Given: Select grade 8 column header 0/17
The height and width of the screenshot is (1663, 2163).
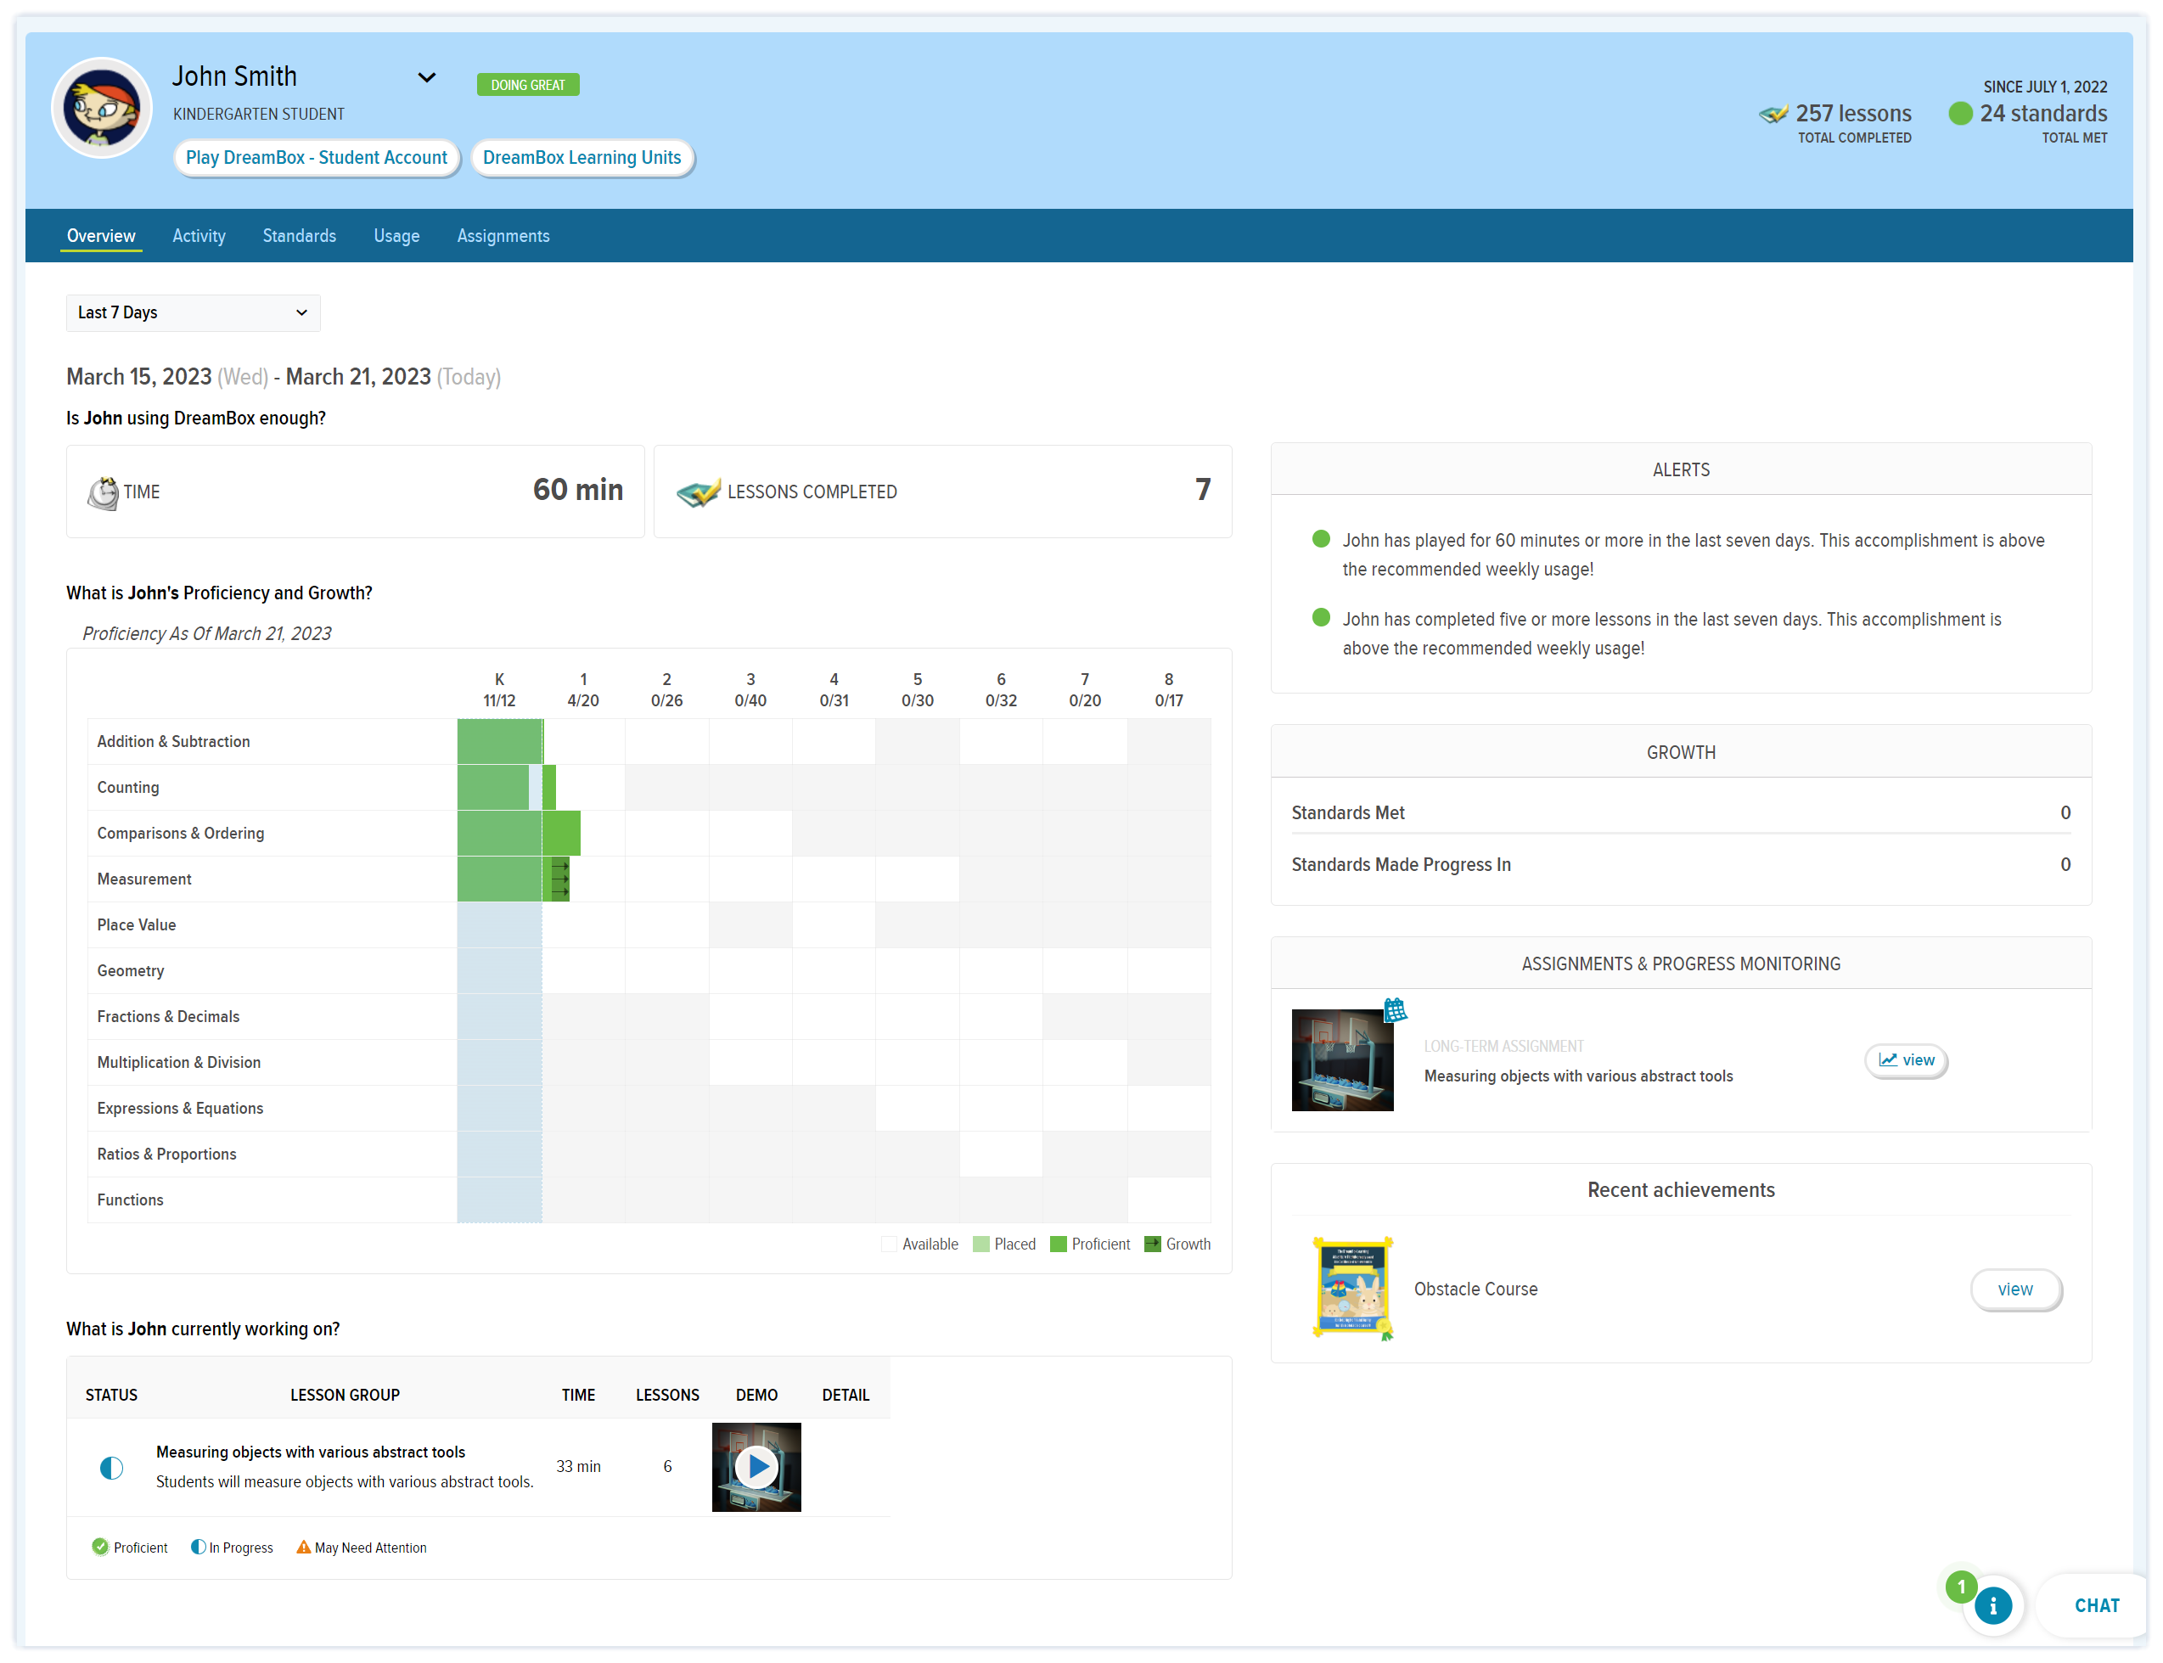Looking at the screenshot, I should pyautogui.click(x=1169, y=690).
